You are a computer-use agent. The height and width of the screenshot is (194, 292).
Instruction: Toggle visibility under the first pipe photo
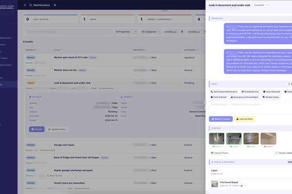217,146
